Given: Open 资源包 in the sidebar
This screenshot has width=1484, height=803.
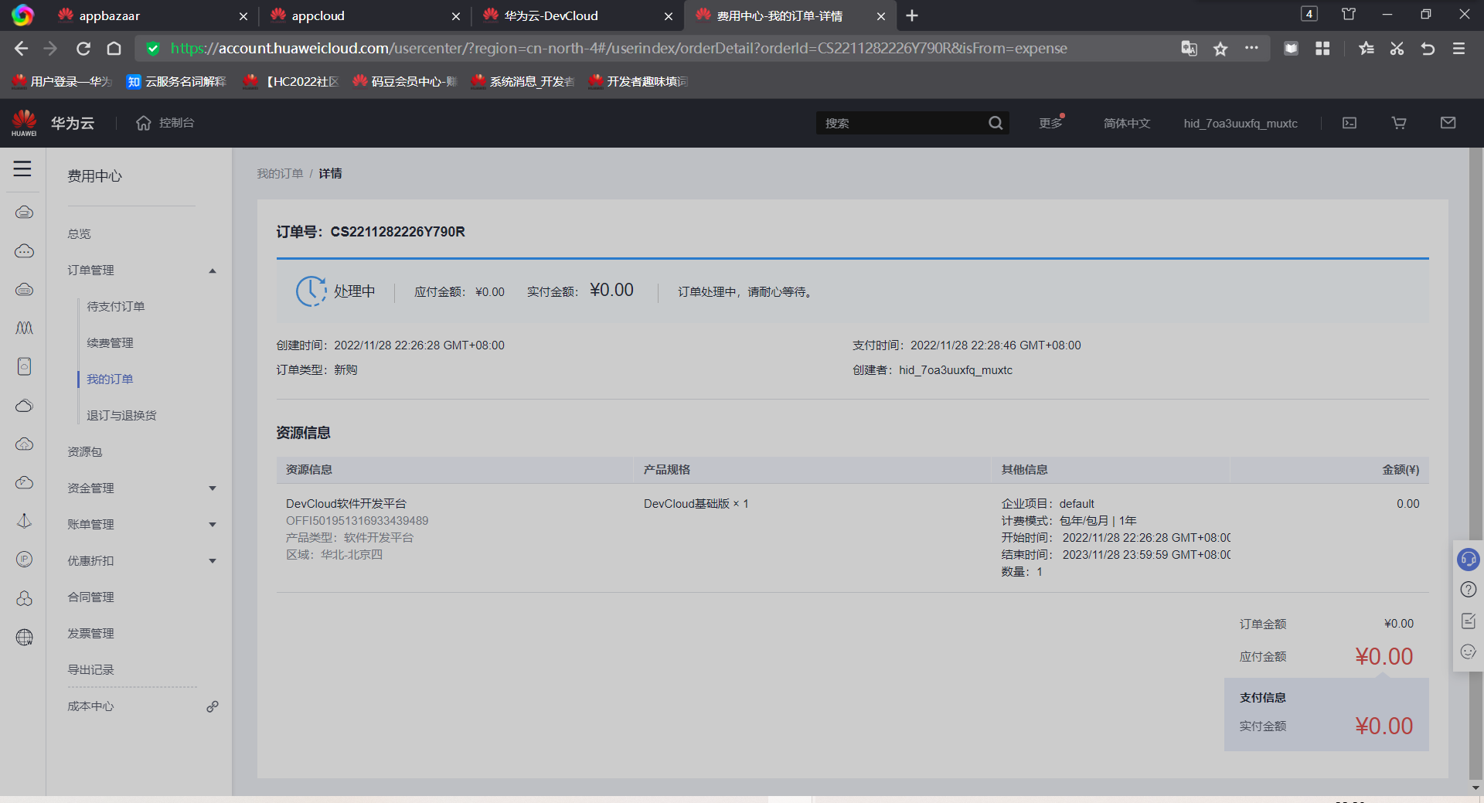Looking at the screenshot, I should [85, 452].
